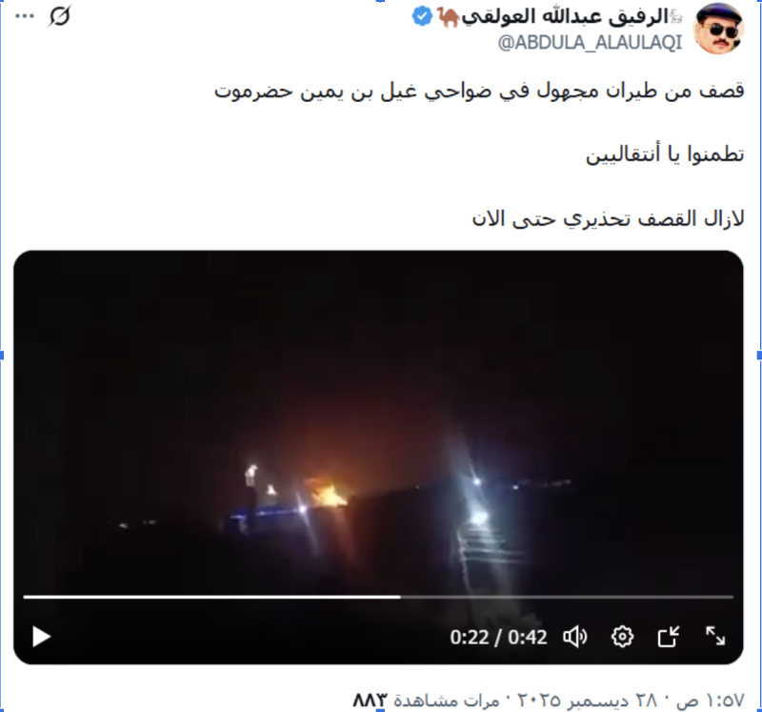
Task: Click the tweet's first text line
Action: coord(479,91)
